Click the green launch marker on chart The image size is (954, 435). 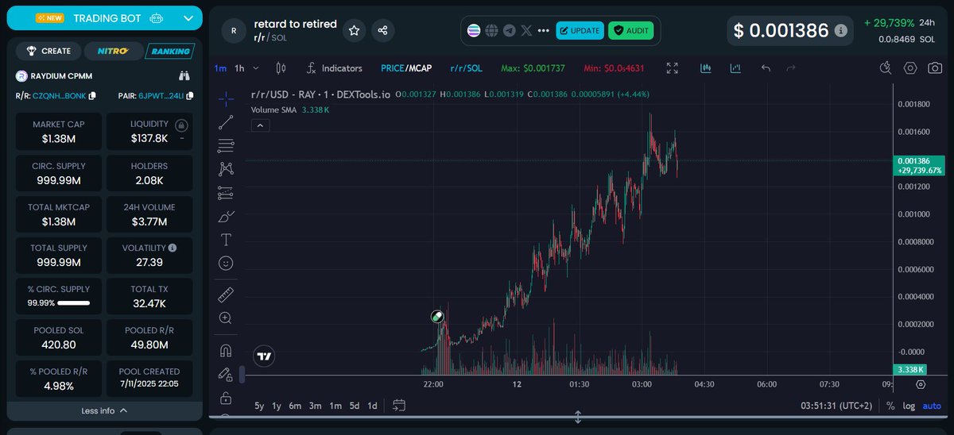[437, 316]
